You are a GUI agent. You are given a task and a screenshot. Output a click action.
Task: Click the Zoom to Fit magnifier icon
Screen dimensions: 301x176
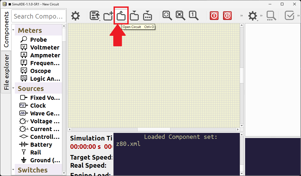167,16
